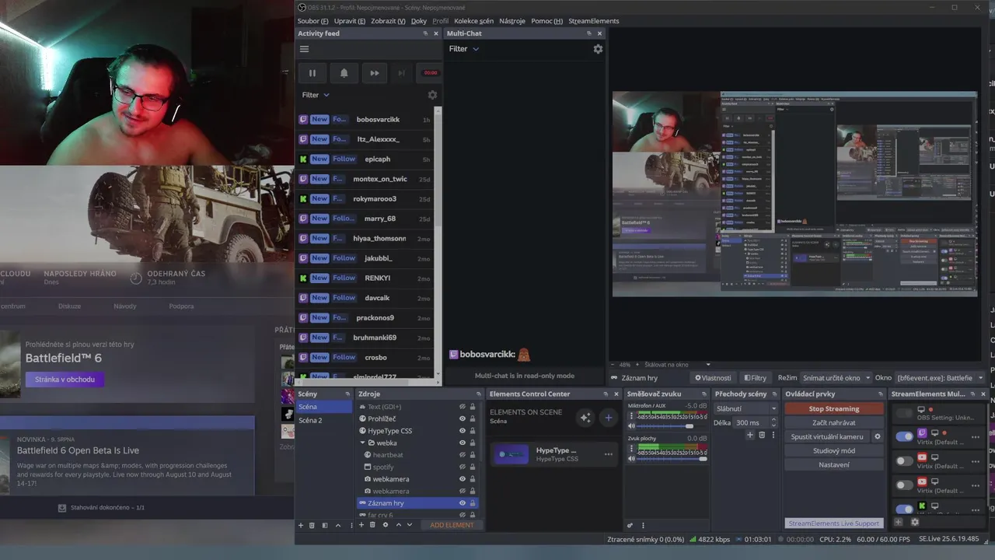
Task: Disable the Twitch Virtix multistream toggle
Action: 904,436
